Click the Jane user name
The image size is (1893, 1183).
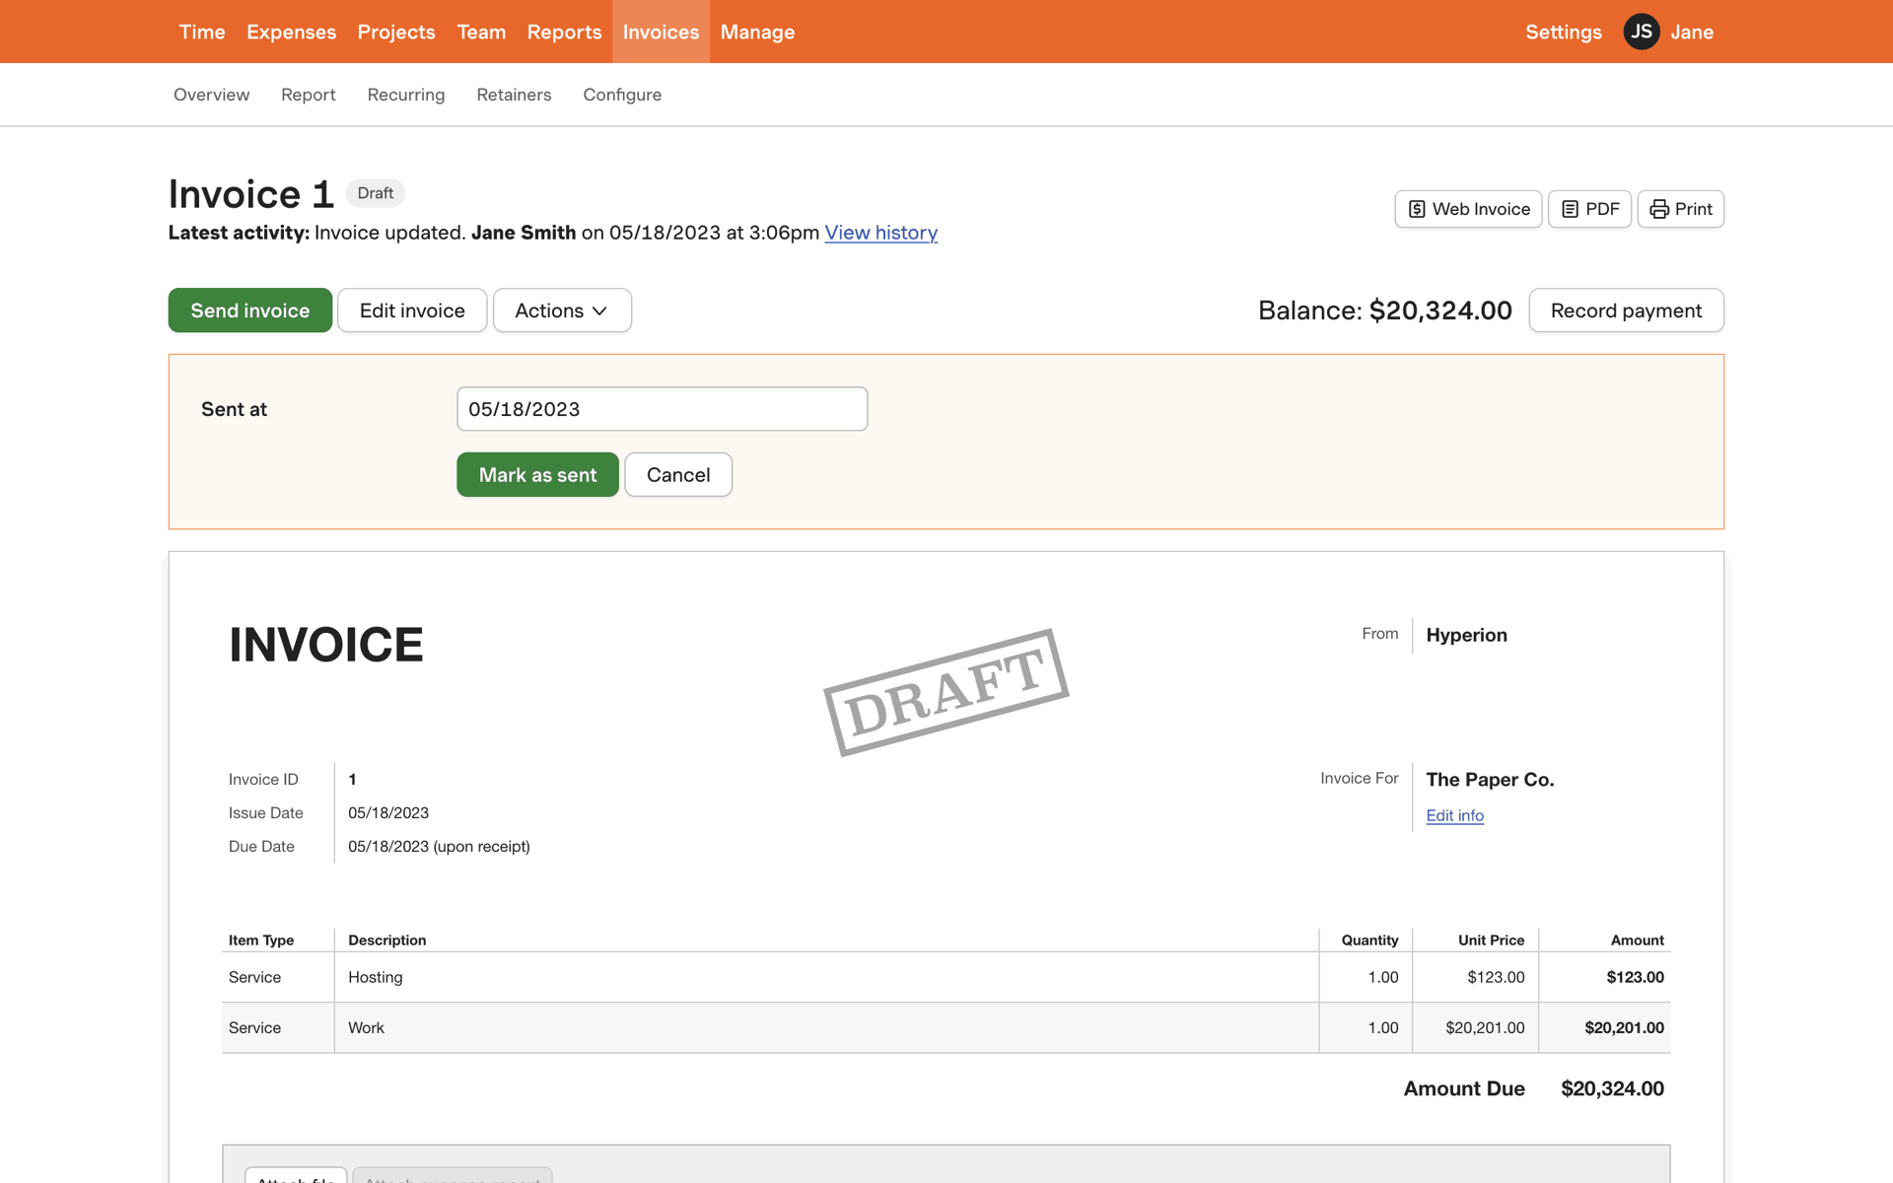[1692, 32]
